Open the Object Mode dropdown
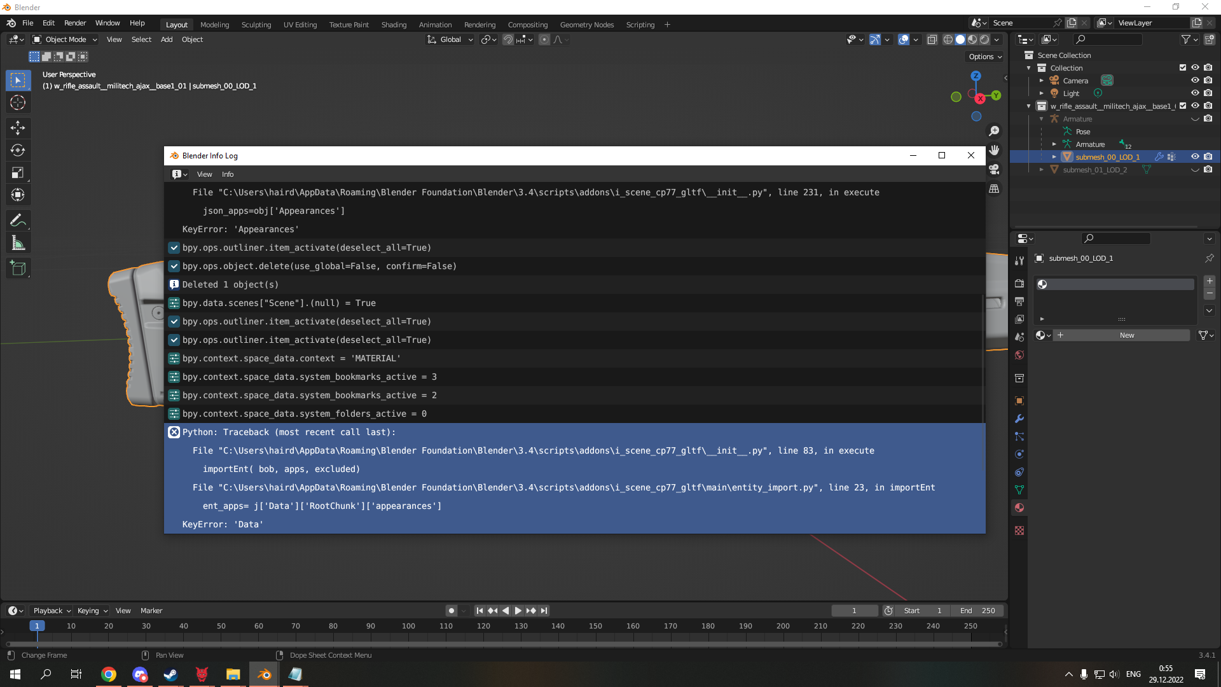 click(x=64, y=39)
